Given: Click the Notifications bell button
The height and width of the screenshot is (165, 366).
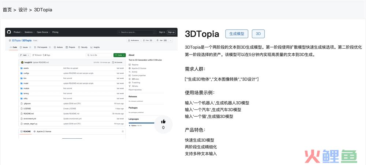Looking at the screenshot, I should 134,40.
